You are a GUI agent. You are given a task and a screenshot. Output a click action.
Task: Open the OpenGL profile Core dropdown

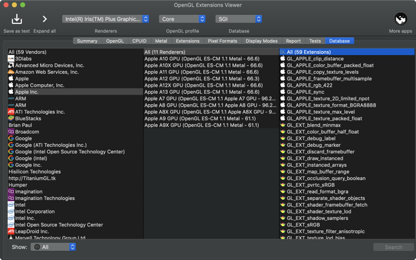182,19
